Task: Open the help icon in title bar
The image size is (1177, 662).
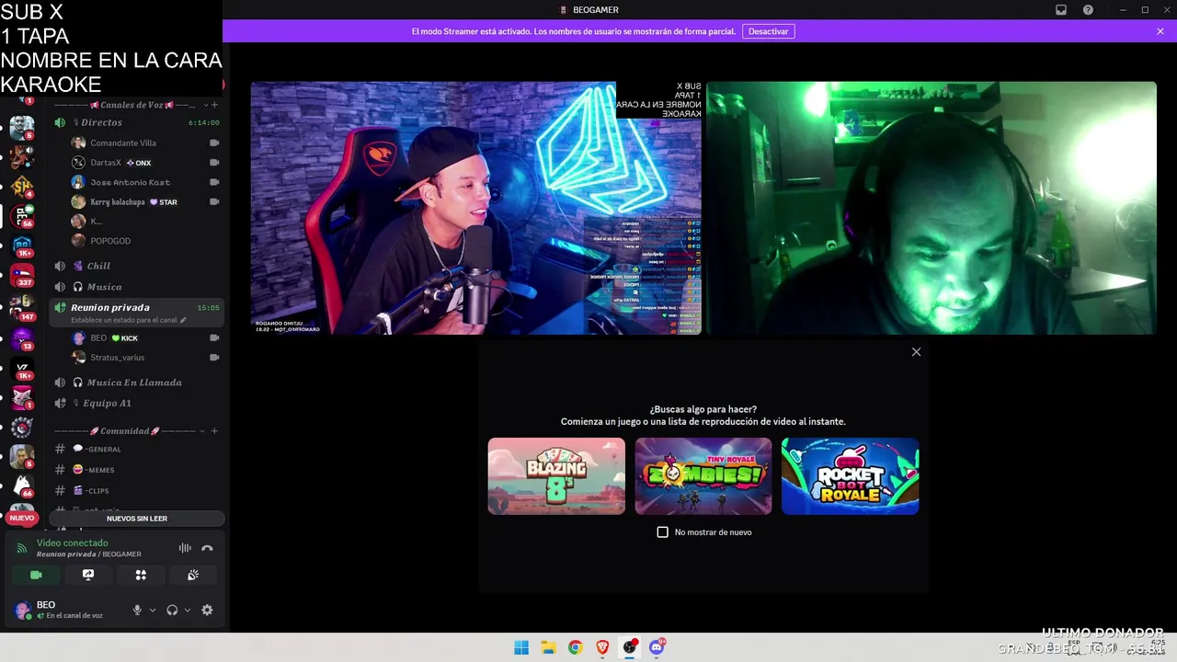Action: coord(1089,10)
